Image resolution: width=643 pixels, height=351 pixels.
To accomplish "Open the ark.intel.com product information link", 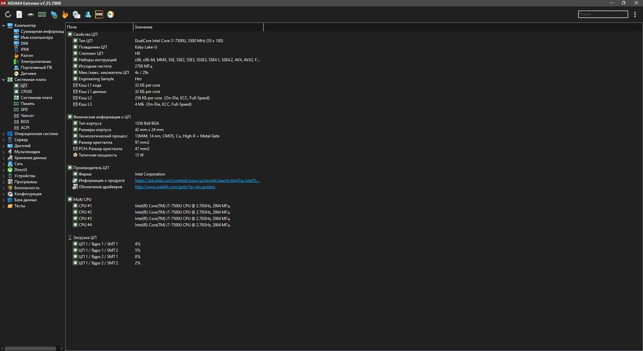I will pos(197,180).
